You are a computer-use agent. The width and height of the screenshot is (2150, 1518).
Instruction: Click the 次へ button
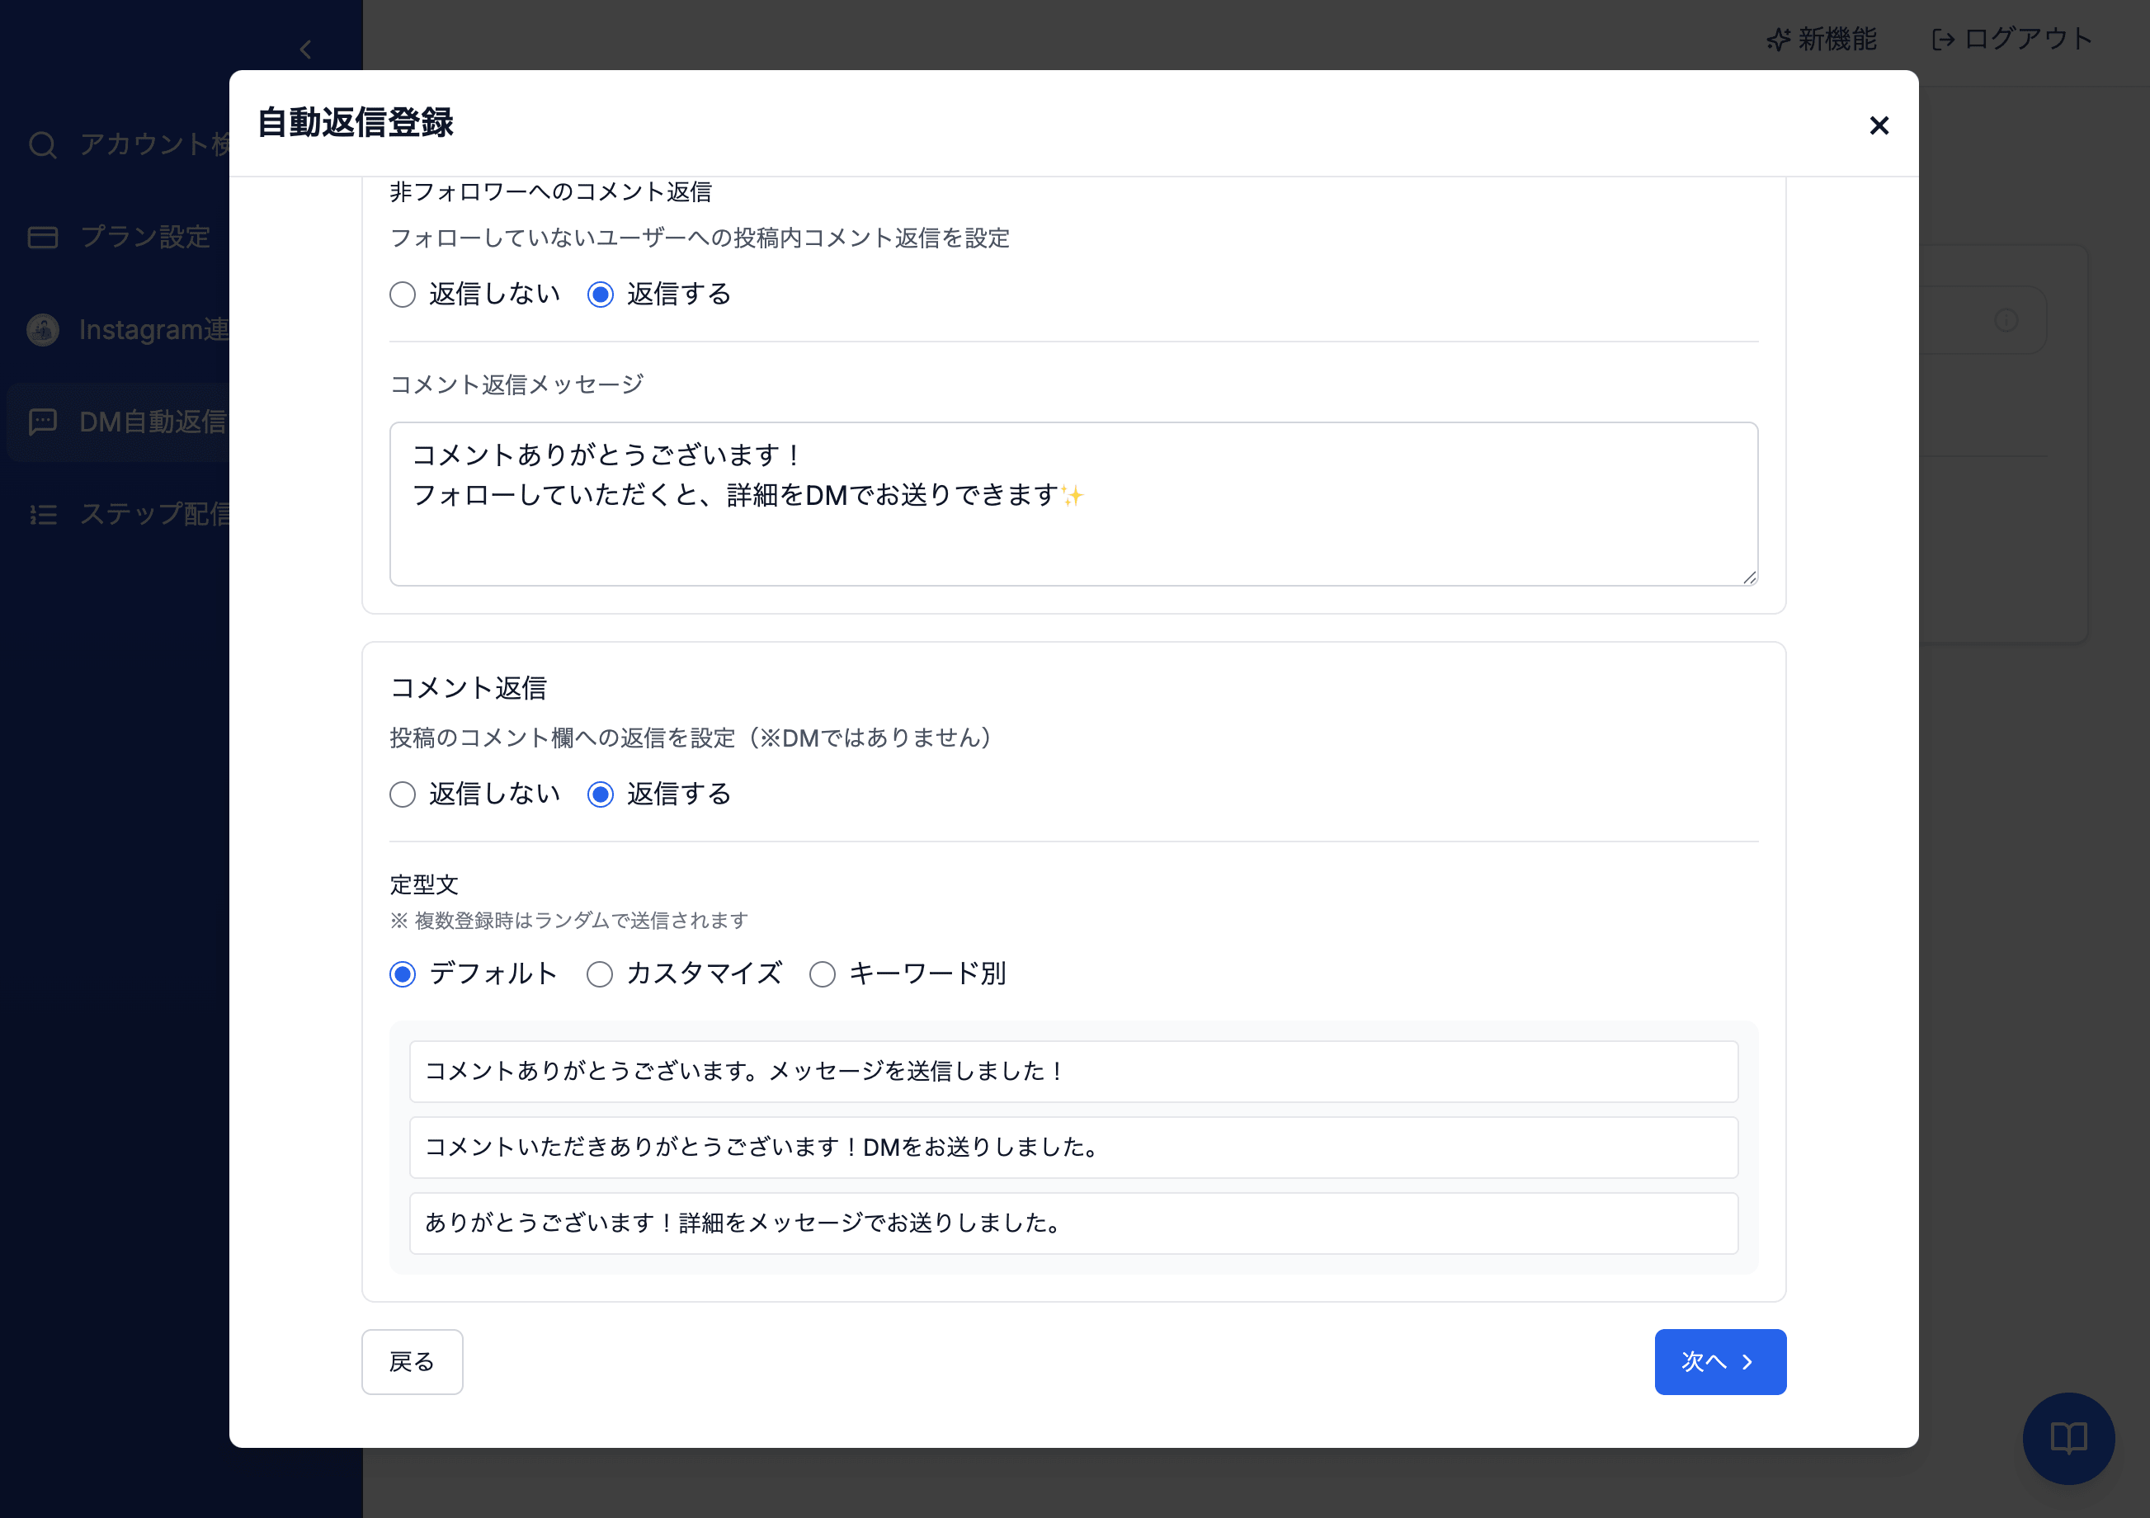(x=1720, y=1361)
